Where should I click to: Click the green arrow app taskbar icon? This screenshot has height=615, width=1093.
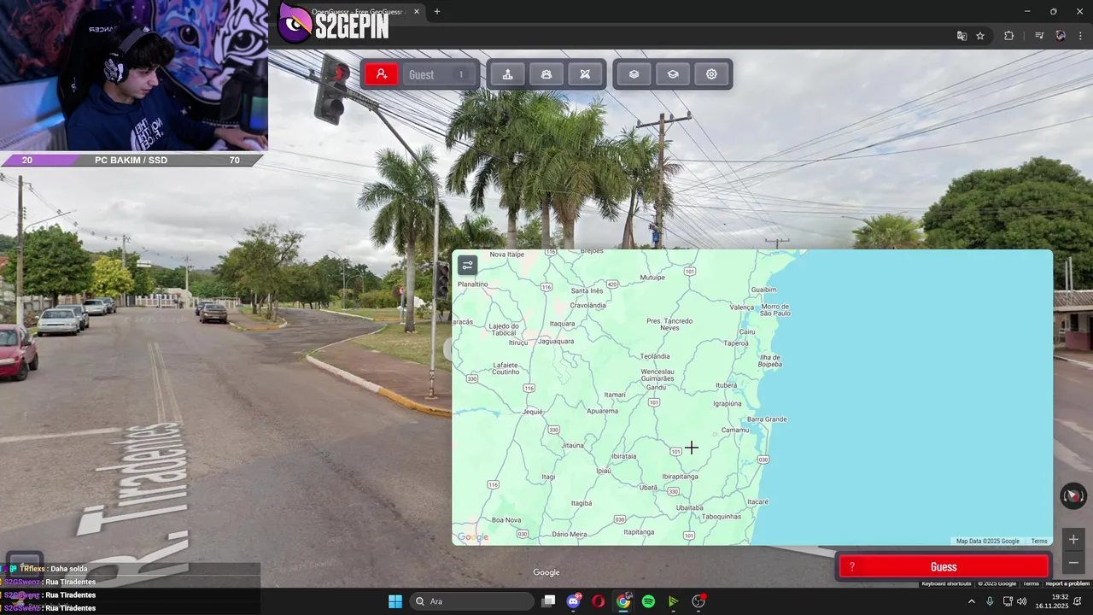674,601
